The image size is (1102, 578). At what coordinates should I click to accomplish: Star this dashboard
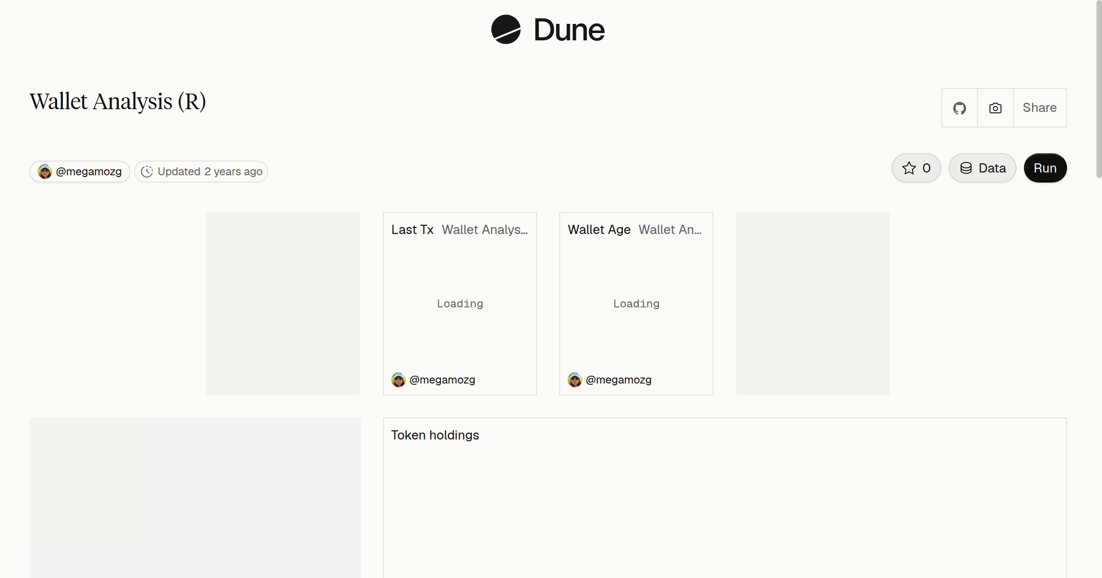tap(916, 168)
